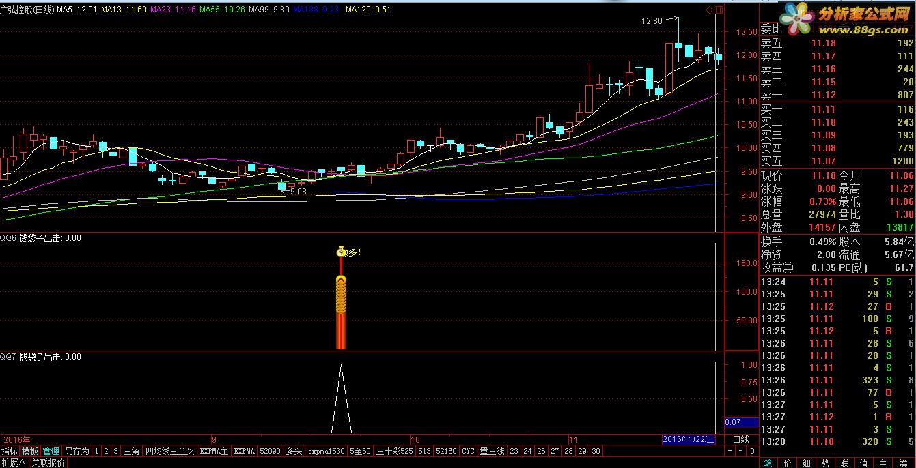Switch to the 主 main tab

[883, 462]
